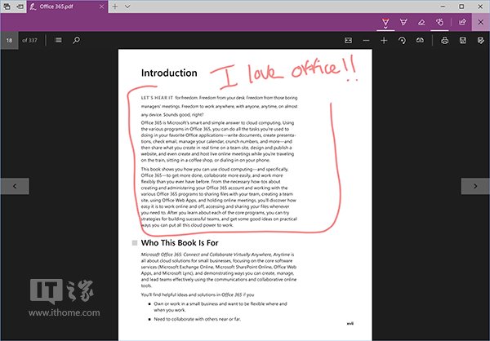Click the Who This Book Is For heading
This screenshot has height=341, width=490.
[180, 242]
